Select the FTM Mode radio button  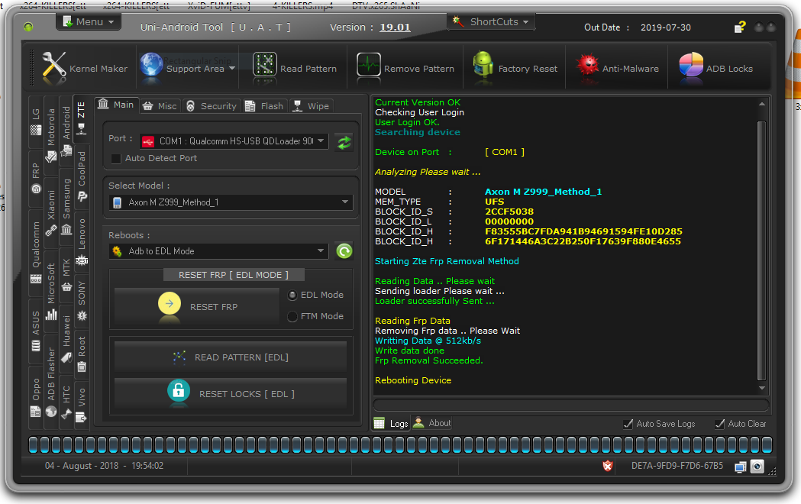[292, 316]
